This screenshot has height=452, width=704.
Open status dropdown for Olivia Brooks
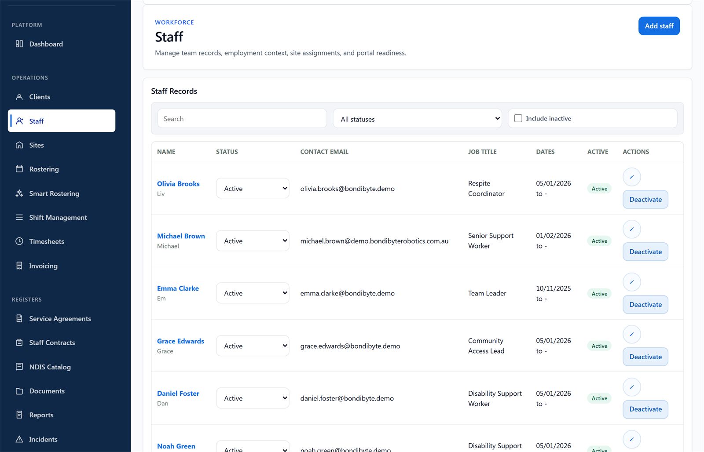point(253,188)
